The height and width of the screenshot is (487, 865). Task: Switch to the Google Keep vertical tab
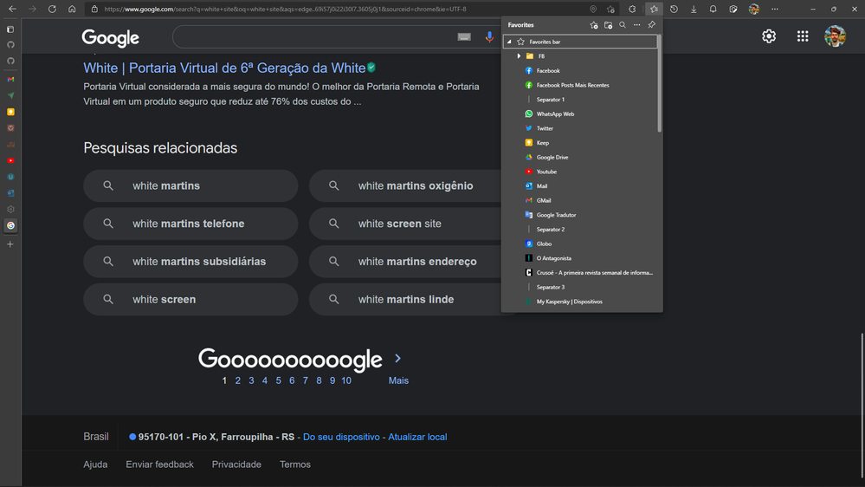tap(10, 112)
